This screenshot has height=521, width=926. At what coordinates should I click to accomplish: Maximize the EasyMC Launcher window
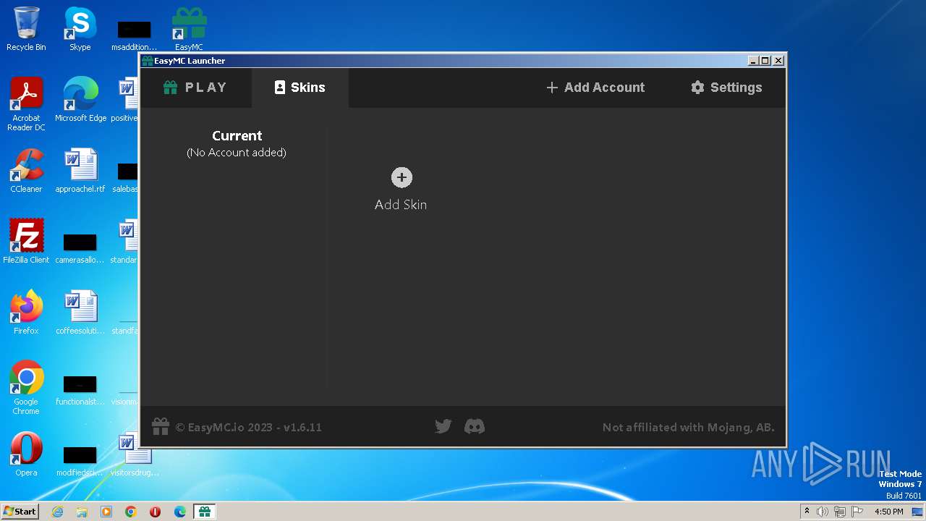point(765,61)
